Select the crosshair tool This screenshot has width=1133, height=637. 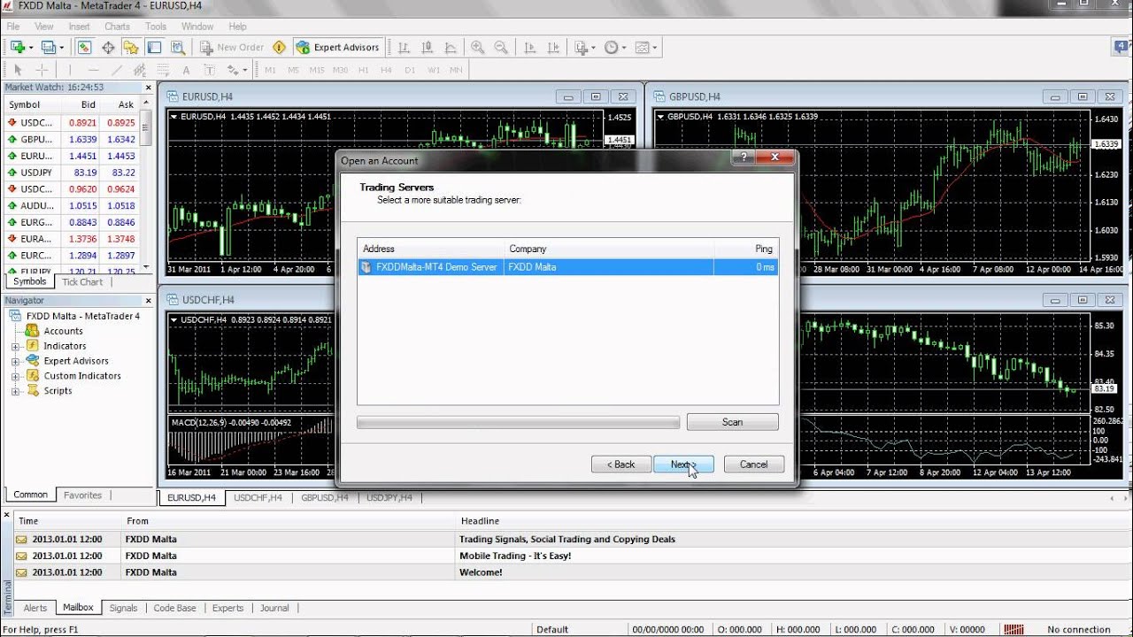point(42,70)
